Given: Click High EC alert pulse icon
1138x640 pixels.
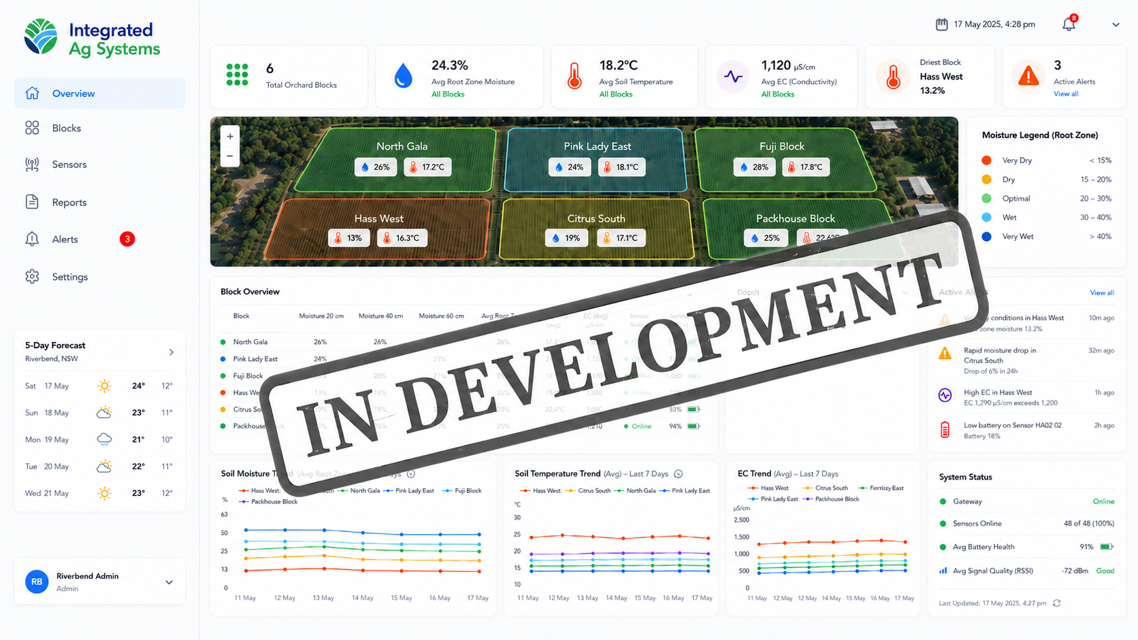Looking at the screenshot, I should 945,395.
